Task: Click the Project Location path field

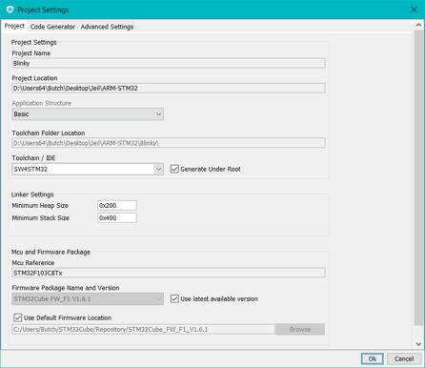Action: (169, 88)
